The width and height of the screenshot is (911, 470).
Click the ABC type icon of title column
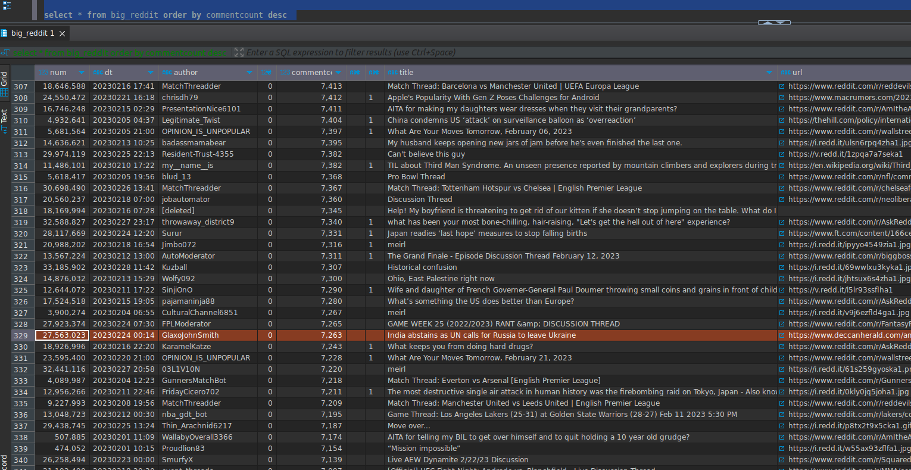393,73
